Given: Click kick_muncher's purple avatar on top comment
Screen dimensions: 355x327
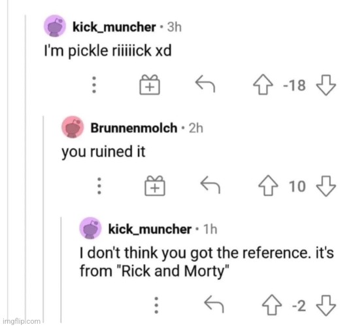Looking at the screenshot, I should tap(55, 26).
